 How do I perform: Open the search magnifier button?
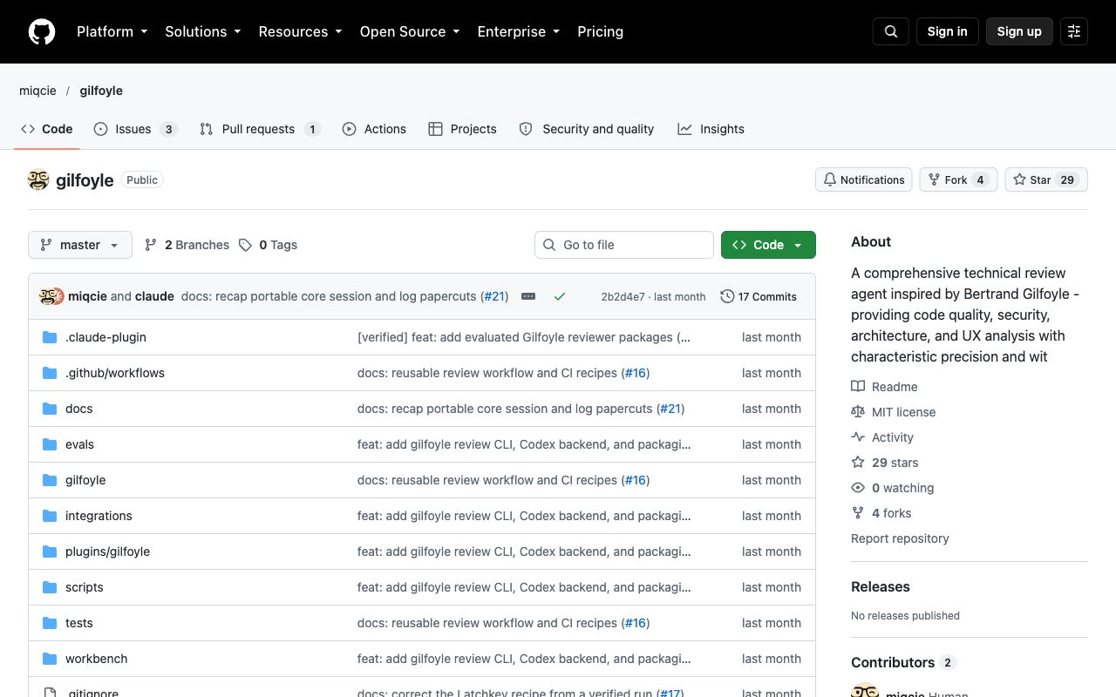[x=891, y=31]
